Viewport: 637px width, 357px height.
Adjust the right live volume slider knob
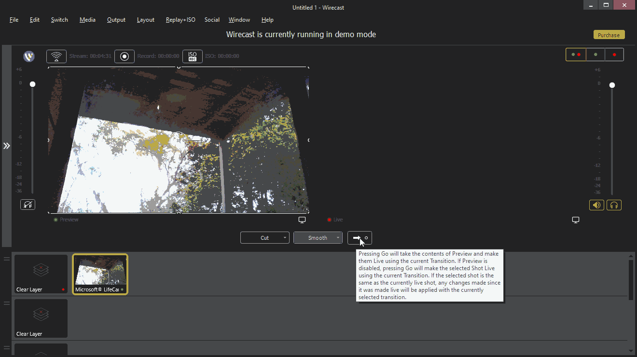click(612, 85)
